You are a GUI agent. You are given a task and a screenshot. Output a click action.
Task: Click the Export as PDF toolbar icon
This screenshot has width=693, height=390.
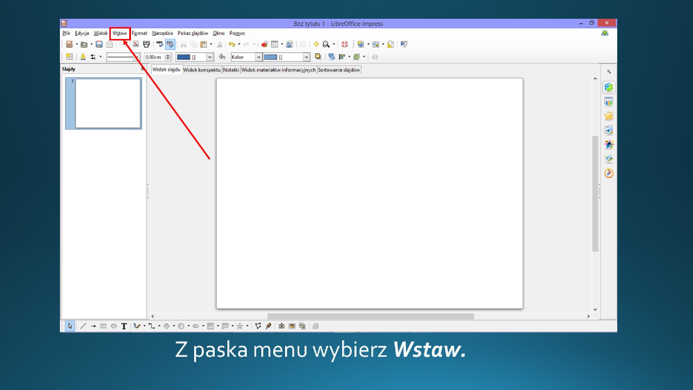click(x=136, y=44)
